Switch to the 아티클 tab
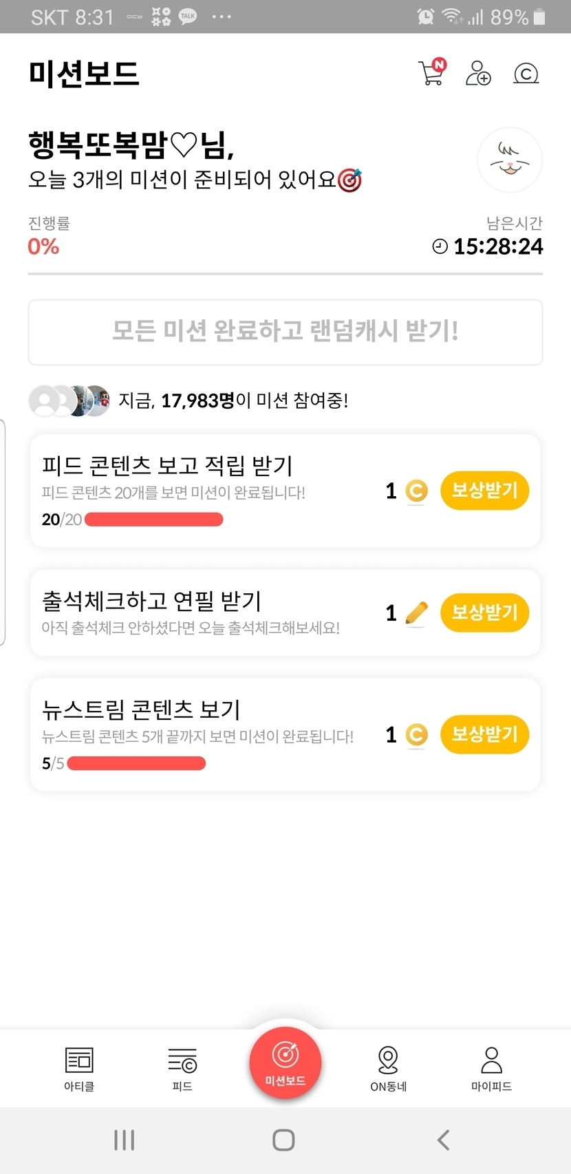571x1174 pixels. (x=79, y=1068)
